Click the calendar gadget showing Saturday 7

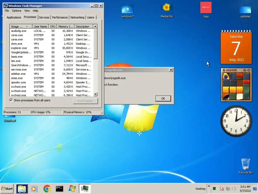tap(236, 47)
